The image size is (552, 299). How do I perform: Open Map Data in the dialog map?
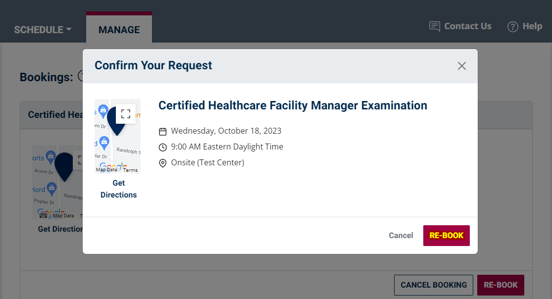click(x=106, y=170)
